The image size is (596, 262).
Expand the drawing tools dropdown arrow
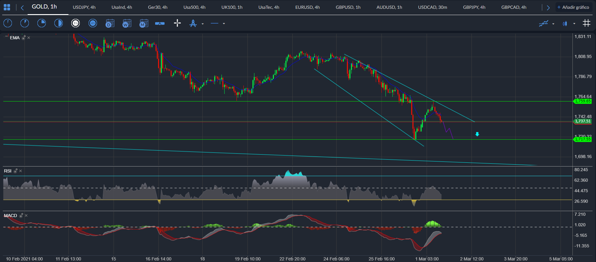click(x=203, y=24)
